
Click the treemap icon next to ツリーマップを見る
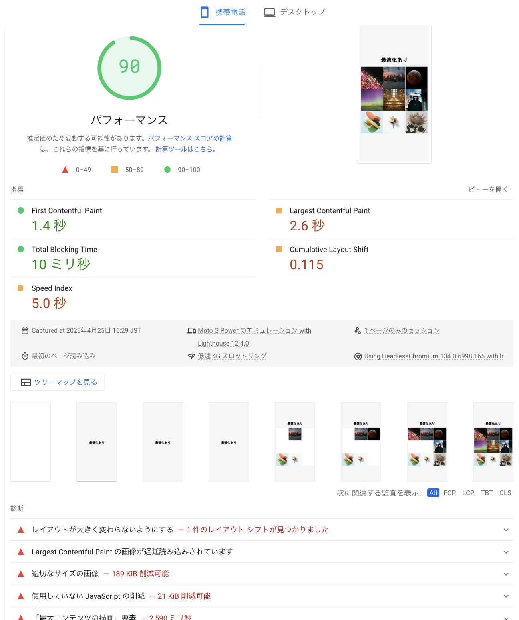(x=26, y=382)
